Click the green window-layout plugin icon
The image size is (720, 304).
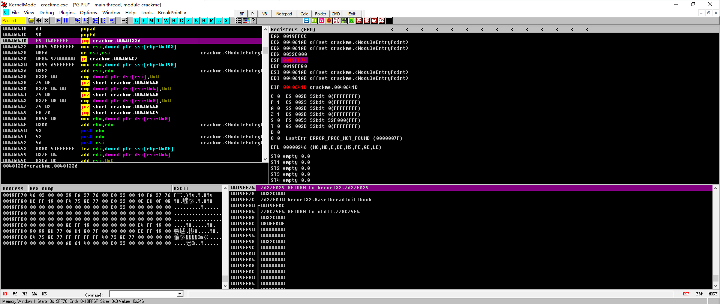pyautogui.click(x=352, y=21)
